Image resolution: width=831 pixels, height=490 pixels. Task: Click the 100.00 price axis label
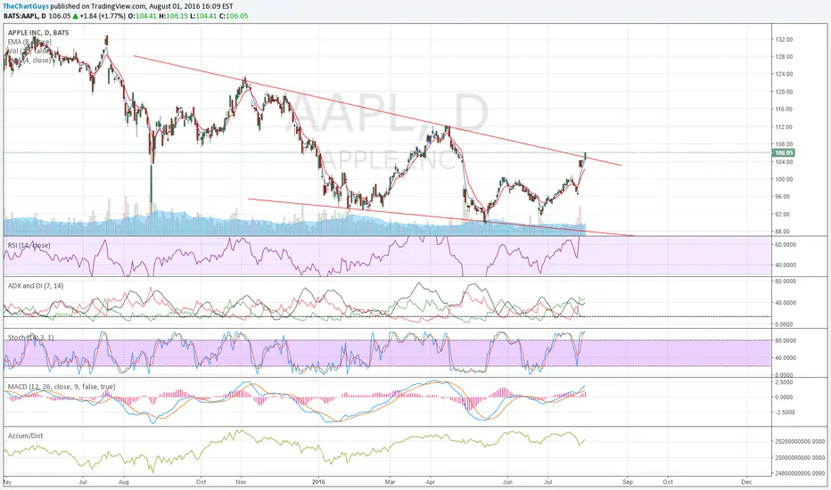[x=784, y=180]
